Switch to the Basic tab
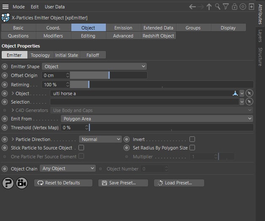265x221 pixels. [x=18, y=28]
